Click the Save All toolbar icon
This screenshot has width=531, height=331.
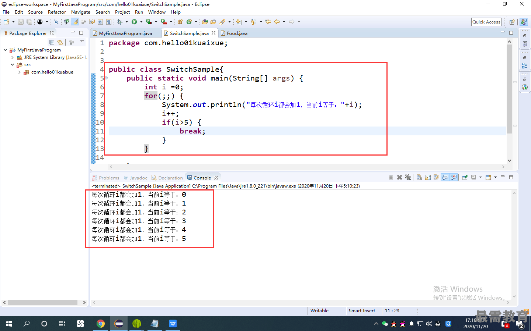click(29, 22)
